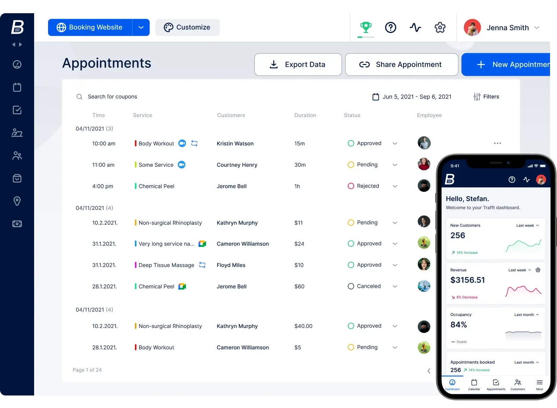Click the three-dots menu on Kristin Watson row
Viewport: 557px width, 408px height.
(497, 143)
